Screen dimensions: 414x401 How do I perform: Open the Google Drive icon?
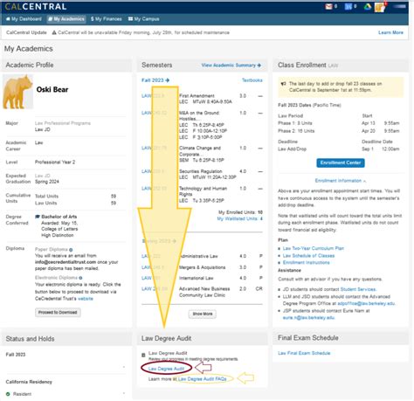point(368,6)
